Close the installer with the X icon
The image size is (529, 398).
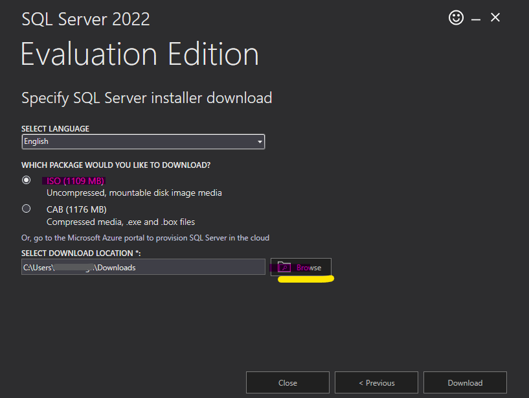(495, 18)
